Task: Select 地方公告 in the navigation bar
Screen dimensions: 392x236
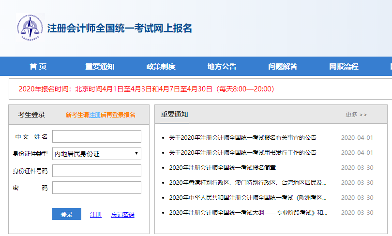Action: [x=222, y=67]
